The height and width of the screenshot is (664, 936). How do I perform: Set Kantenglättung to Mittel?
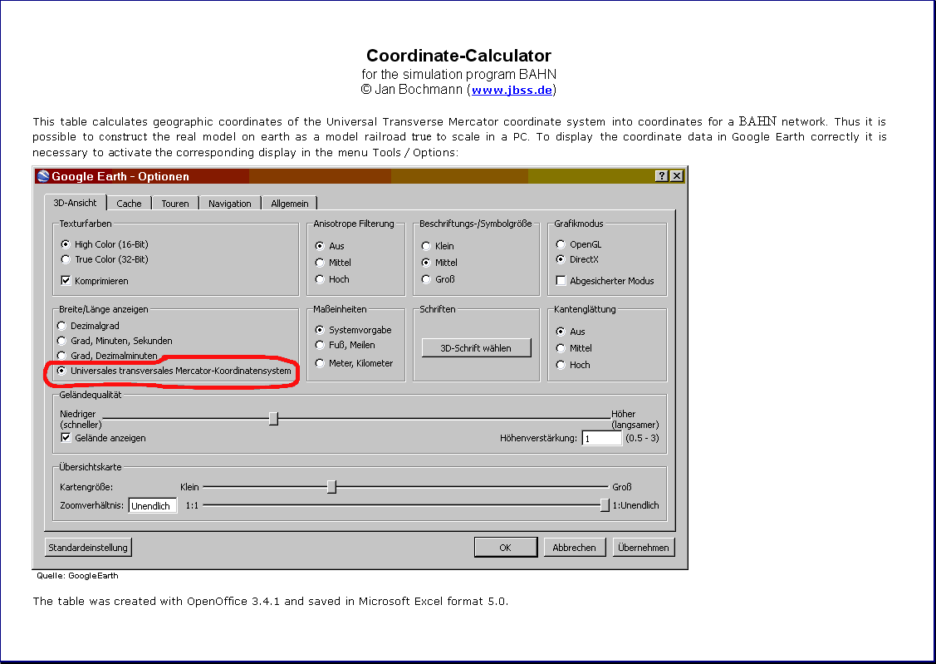coord(574,348)
